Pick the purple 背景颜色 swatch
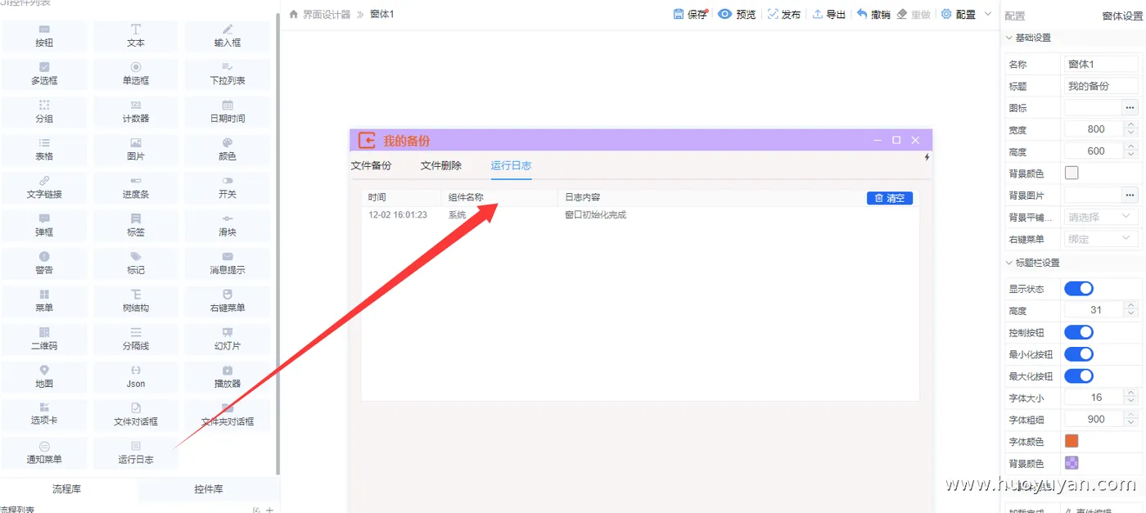 tap(1072, 463)
